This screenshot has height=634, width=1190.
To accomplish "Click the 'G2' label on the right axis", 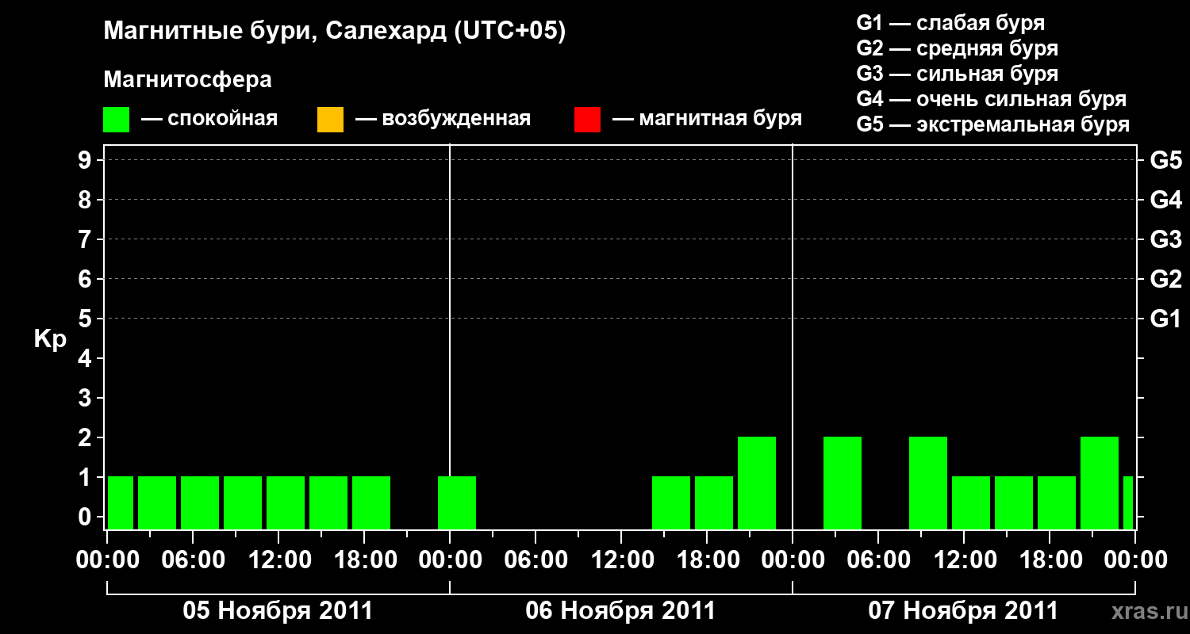I will pyautogui.click(x=1165, y=279).
